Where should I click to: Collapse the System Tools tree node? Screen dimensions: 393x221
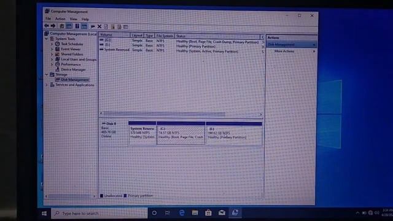pos(47,39)
